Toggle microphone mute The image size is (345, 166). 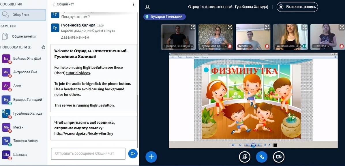[x=245, y=157]
